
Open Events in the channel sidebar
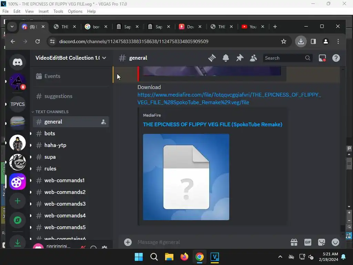click(x=71, y=76)
